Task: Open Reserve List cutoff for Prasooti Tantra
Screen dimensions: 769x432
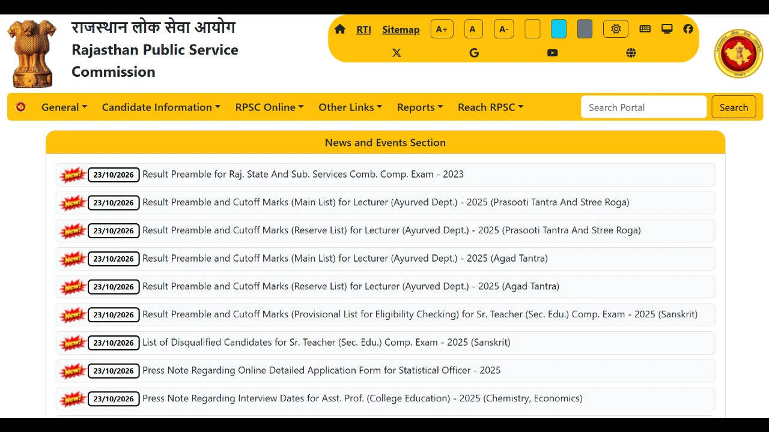Action: point(392,230)
